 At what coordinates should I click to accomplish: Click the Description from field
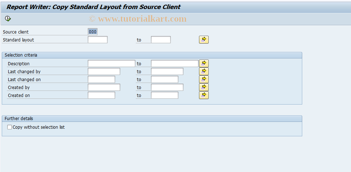[112, 63]
